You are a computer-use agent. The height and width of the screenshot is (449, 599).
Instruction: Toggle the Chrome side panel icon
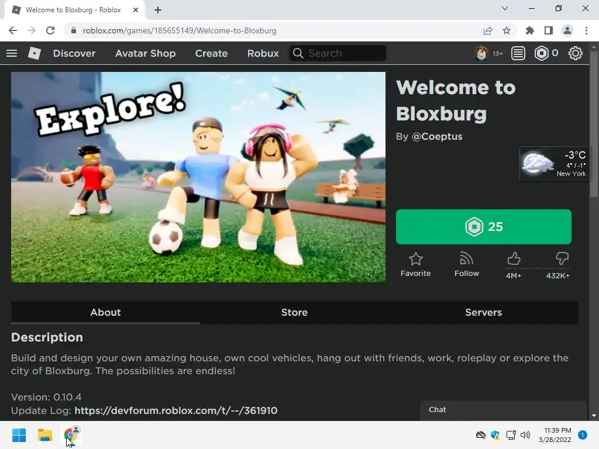(549, 30)
